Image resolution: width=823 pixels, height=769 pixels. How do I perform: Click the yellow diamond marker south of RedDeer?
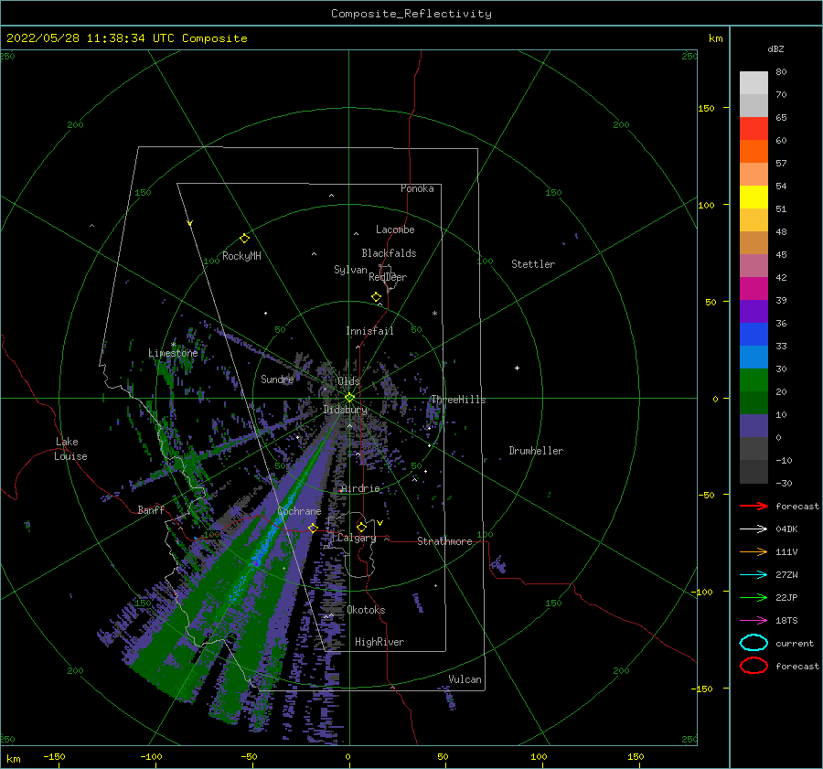click(376, 297)
